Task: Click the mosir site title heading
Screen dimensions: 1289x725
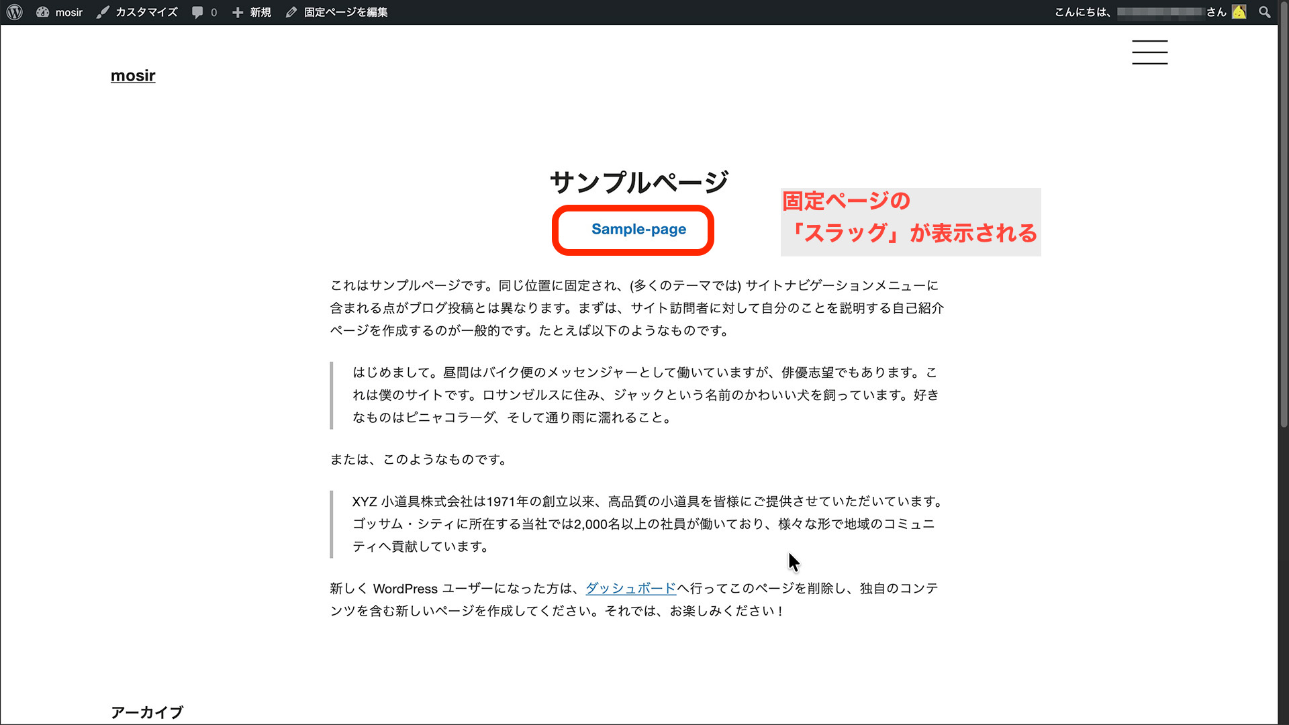Action: 132,75
